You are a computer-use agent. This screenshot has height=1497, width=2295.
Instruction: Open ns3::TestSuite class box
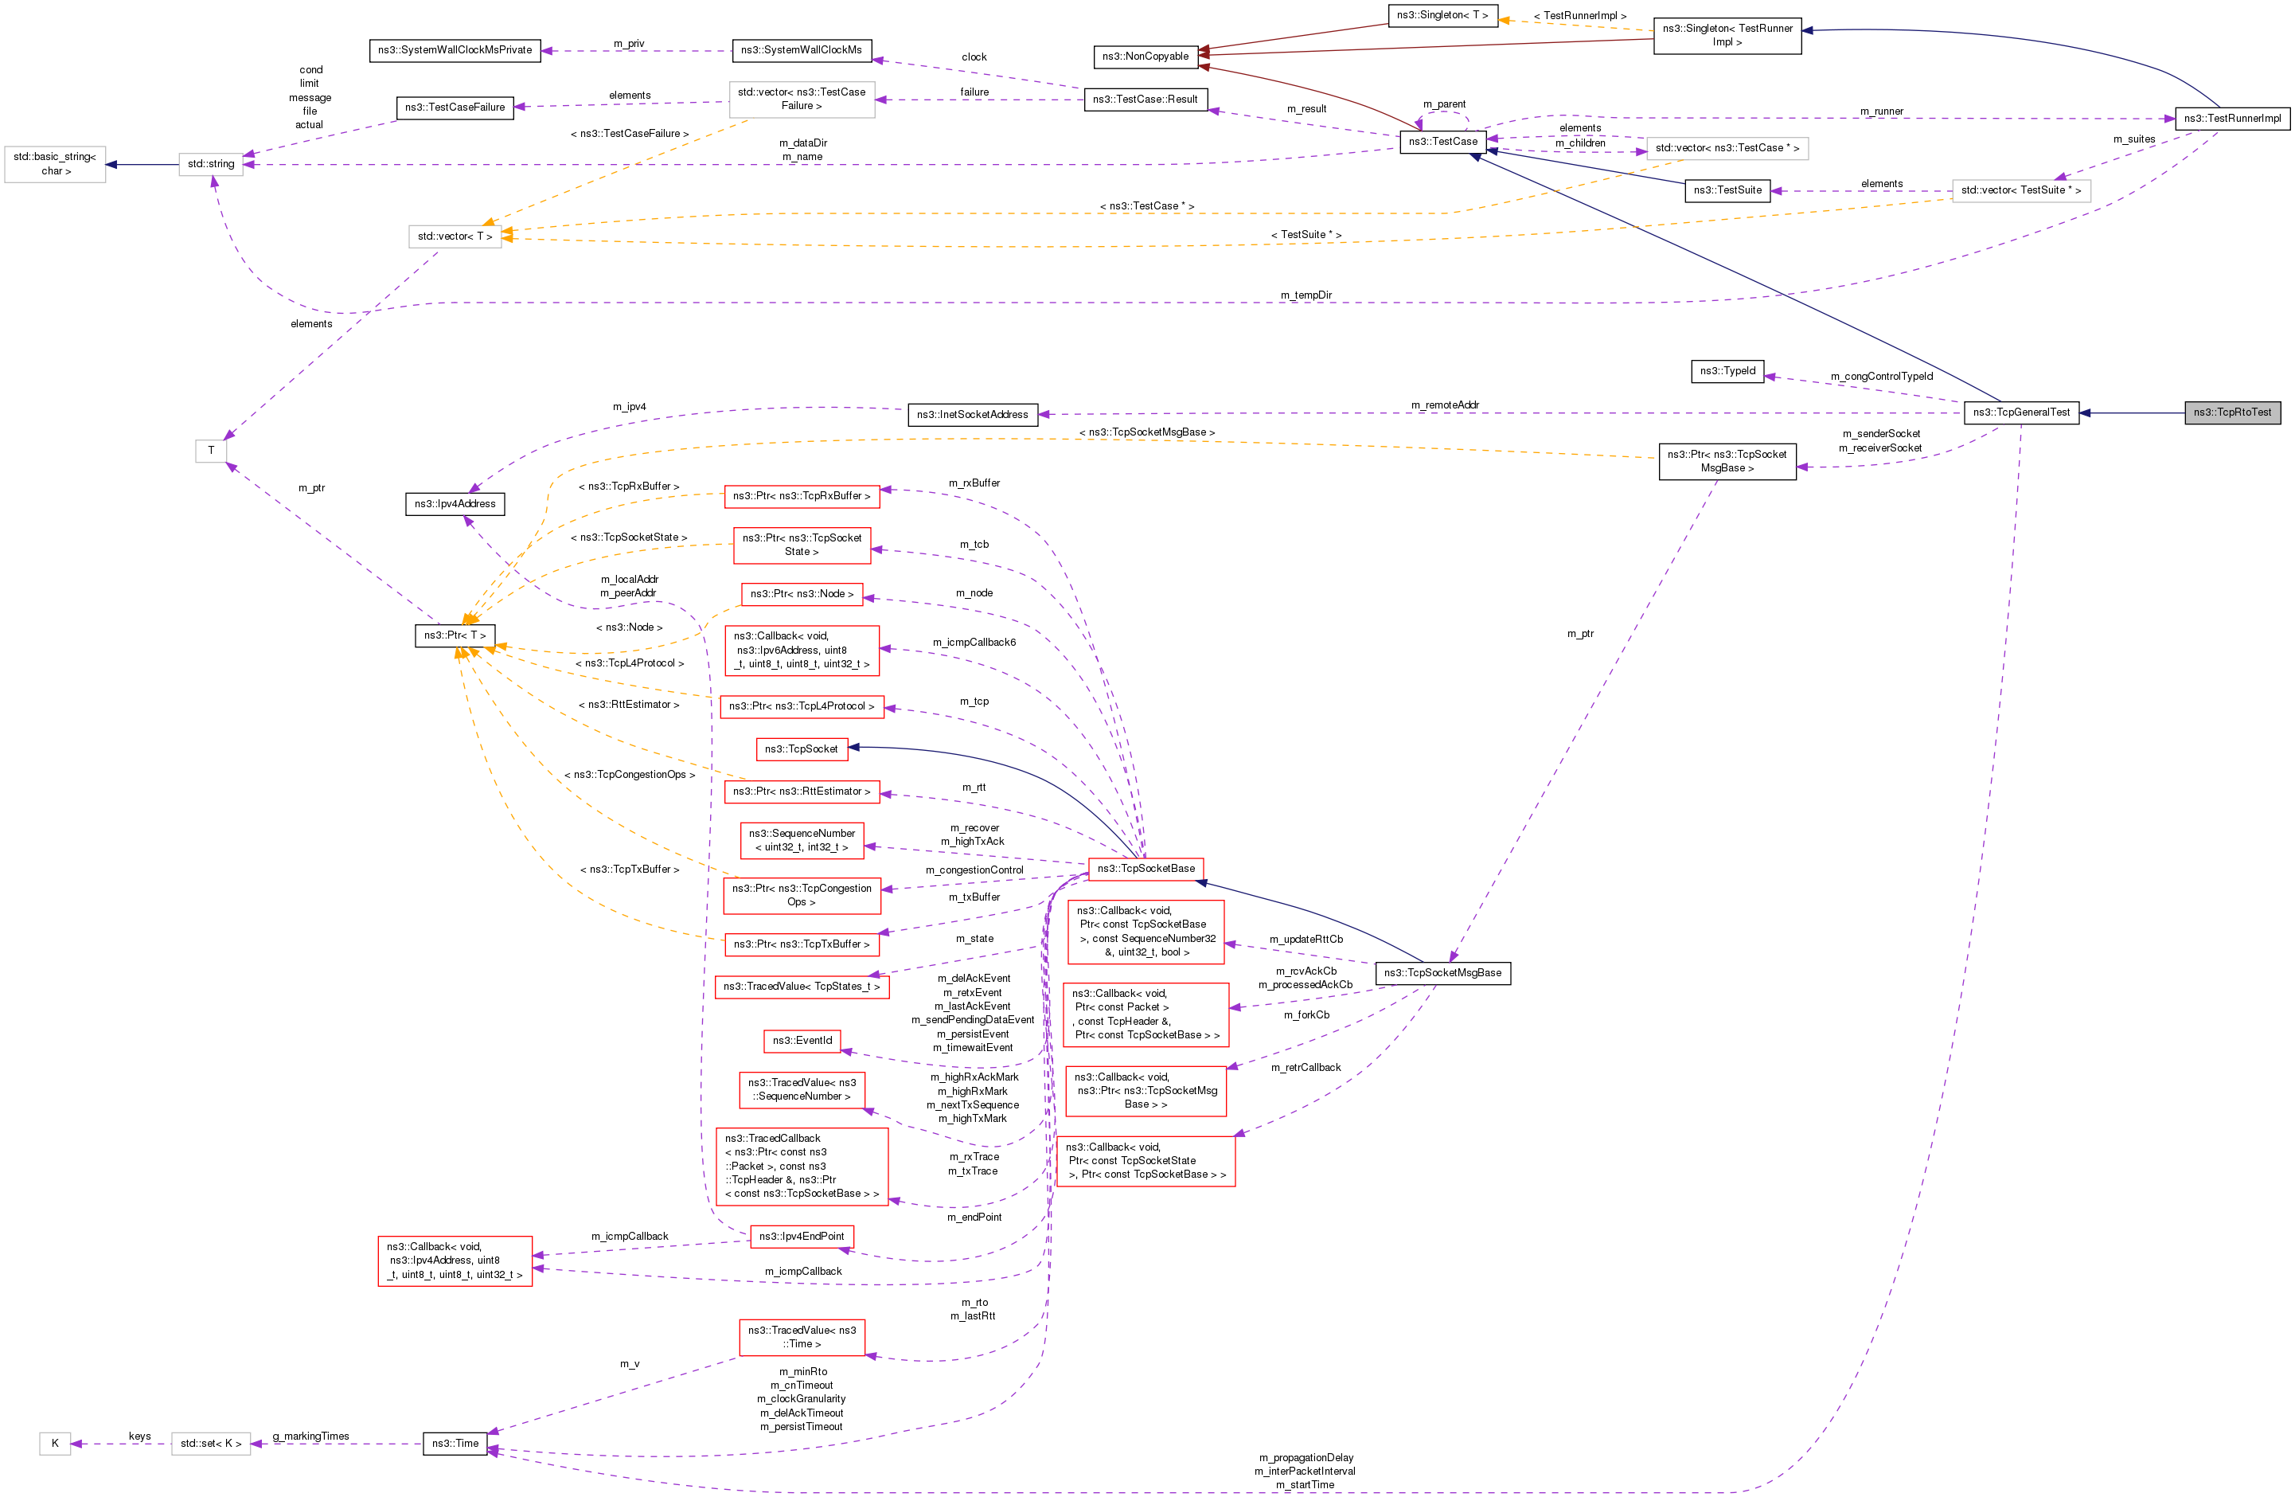pos(1727,191)
